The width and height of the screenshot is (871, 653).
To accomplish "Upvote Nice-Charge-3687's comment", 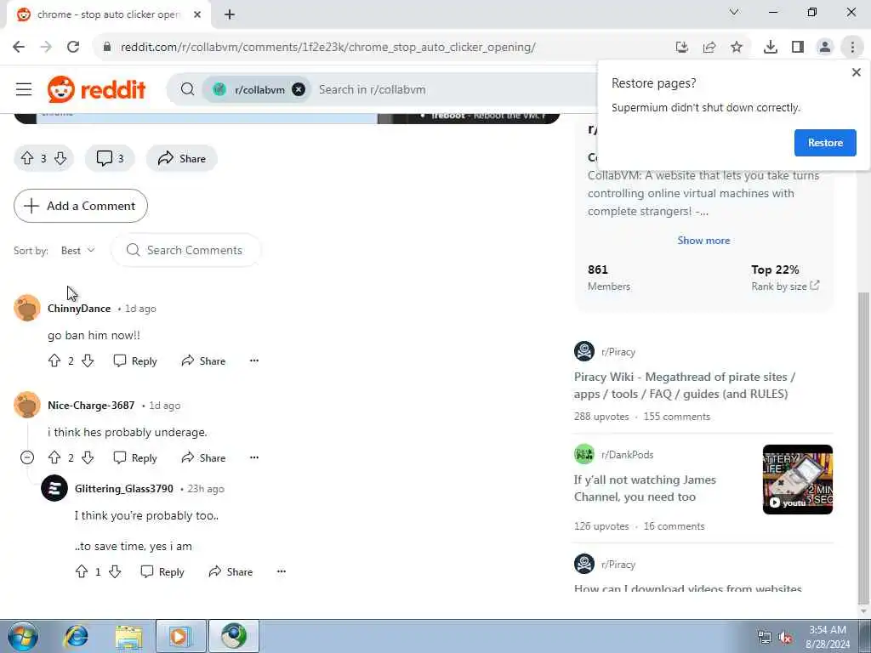I will point(54,457).
